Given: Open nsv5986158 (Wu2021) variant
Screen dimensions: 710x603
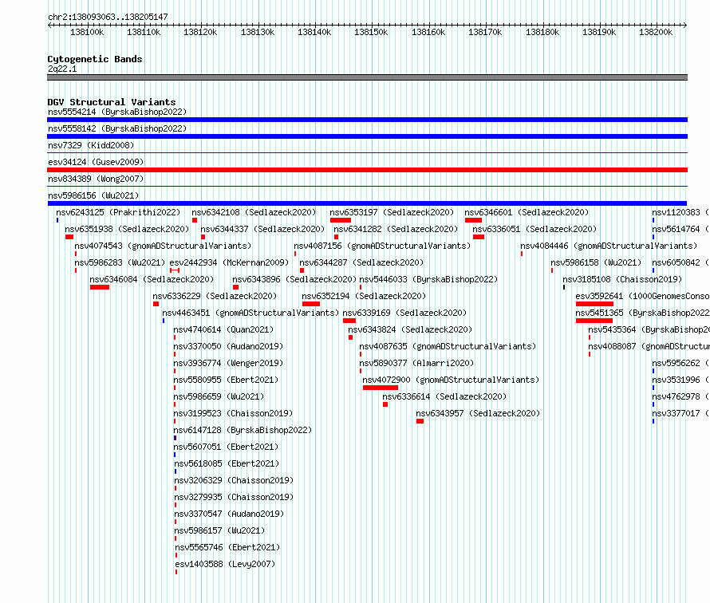Looking at the screenshot, I should click(597, 262).
